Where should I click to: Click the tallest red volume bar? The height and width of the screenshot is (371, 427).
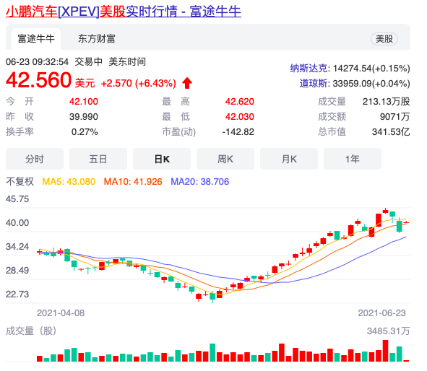(x=385, y=351)
